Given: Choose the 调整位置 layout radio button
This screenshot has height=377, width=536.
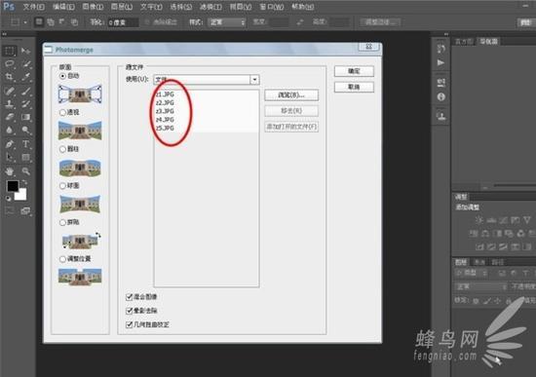Looking at the screenshot, I should tap(62, 259).
